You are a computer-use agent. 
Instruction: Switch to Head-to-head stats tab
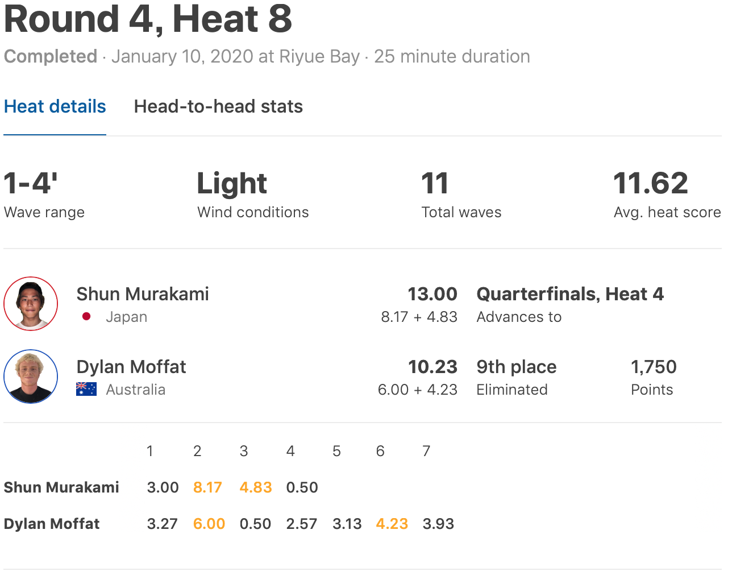(218, 106)
